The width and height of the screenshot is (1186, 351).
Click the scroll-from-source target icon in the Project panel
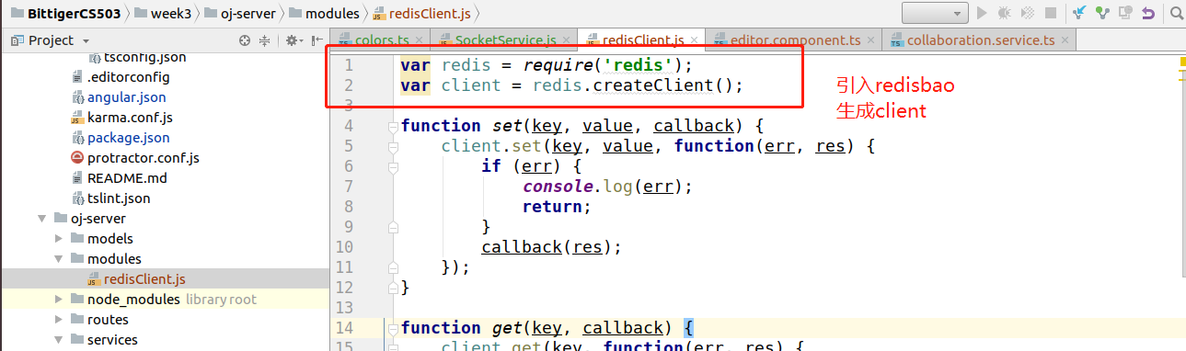pos(245,40)
